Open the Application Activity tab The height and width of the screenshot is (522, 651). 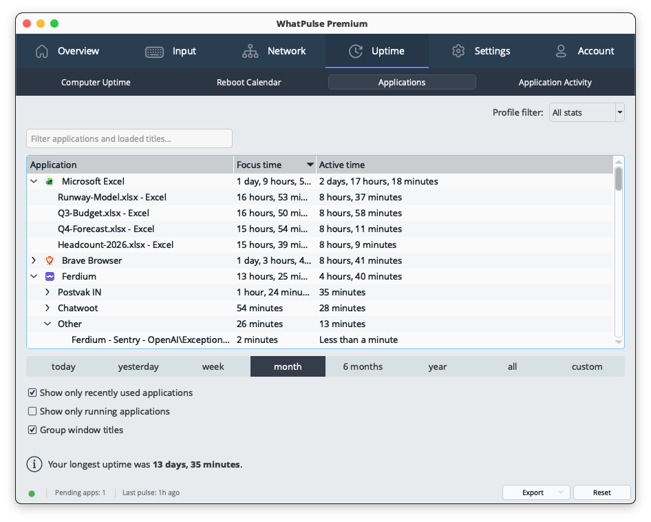tap(555, 82)
